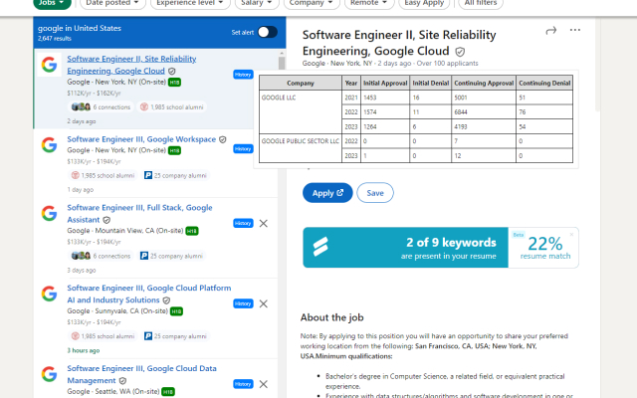
Task: Click Google logo on Cloud Data Management job
Action: pos(49,374)
